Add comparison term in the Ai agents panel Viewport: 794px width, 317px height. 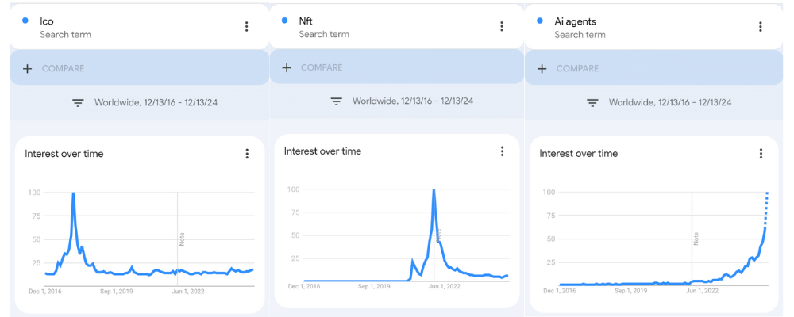[653, 67]
